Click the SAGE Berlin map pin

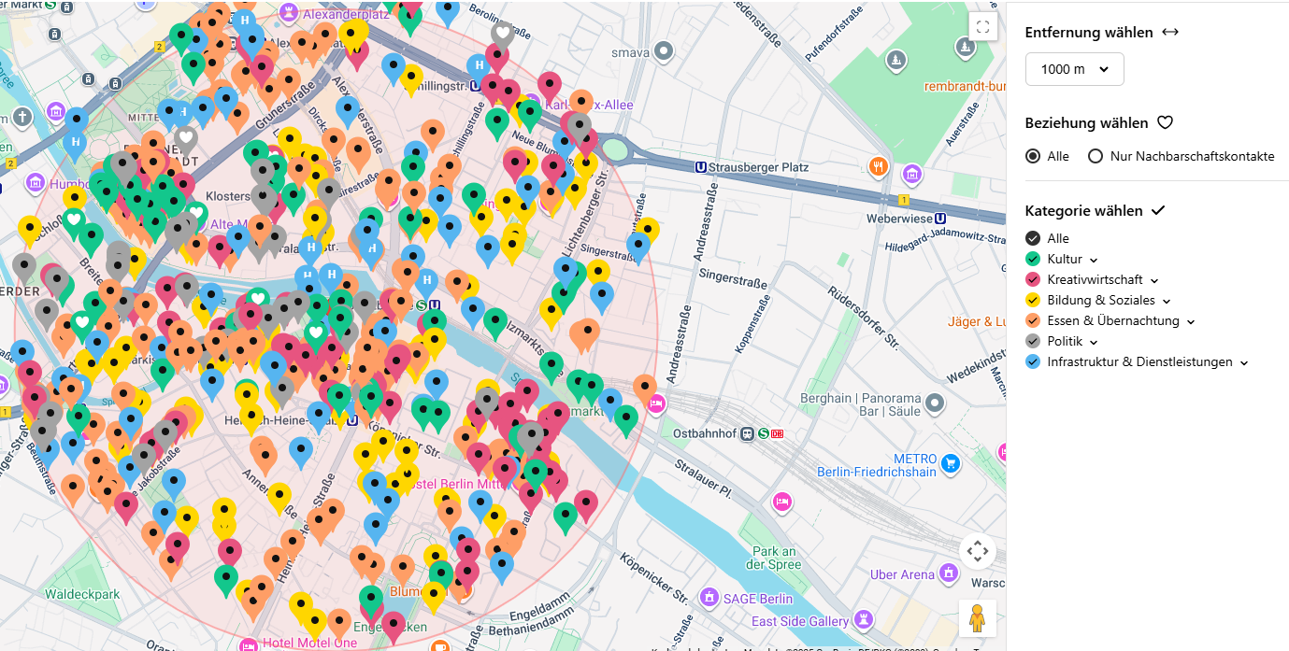(x=710, y=596)
